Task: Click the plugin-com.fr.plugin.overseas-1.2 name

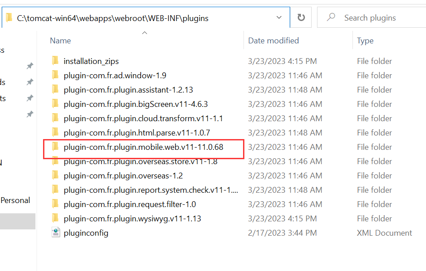Action: tap(123, 176)
